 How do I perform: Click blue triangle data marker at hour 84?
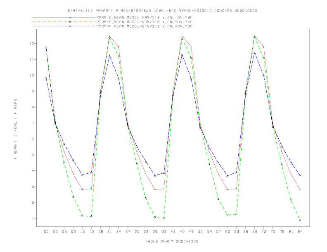(x=300, y=175)
